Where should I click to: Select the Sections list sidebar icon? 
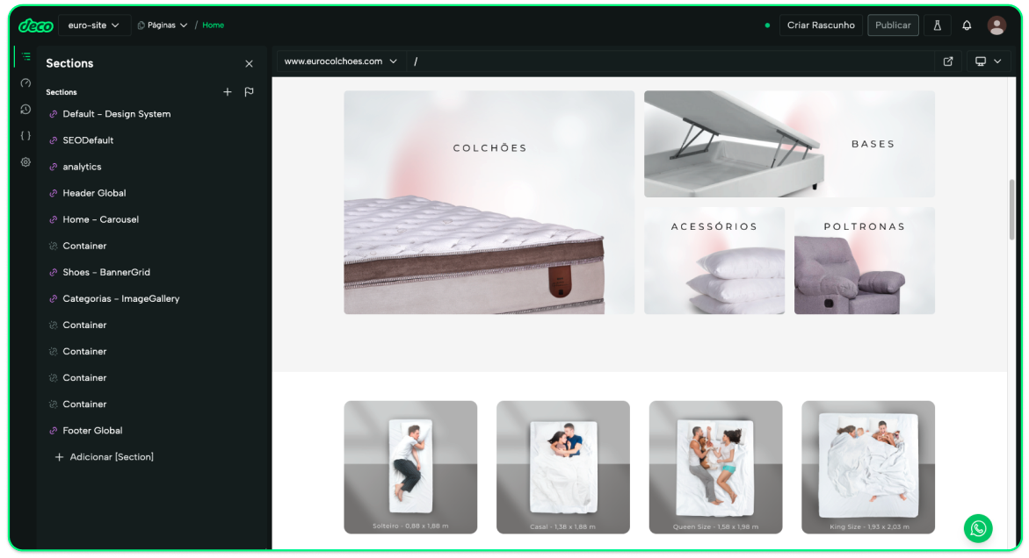coord(25,57)
